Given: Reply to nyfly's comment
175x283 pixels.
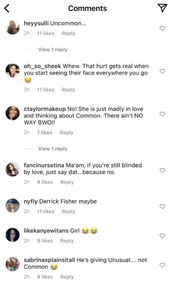Looking at the screenshot, I should [68, 211].
